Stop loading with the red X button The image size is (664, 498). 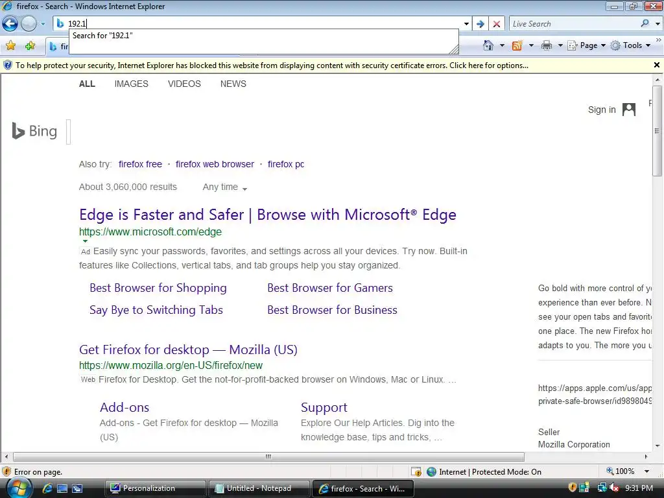click(497, 24)
